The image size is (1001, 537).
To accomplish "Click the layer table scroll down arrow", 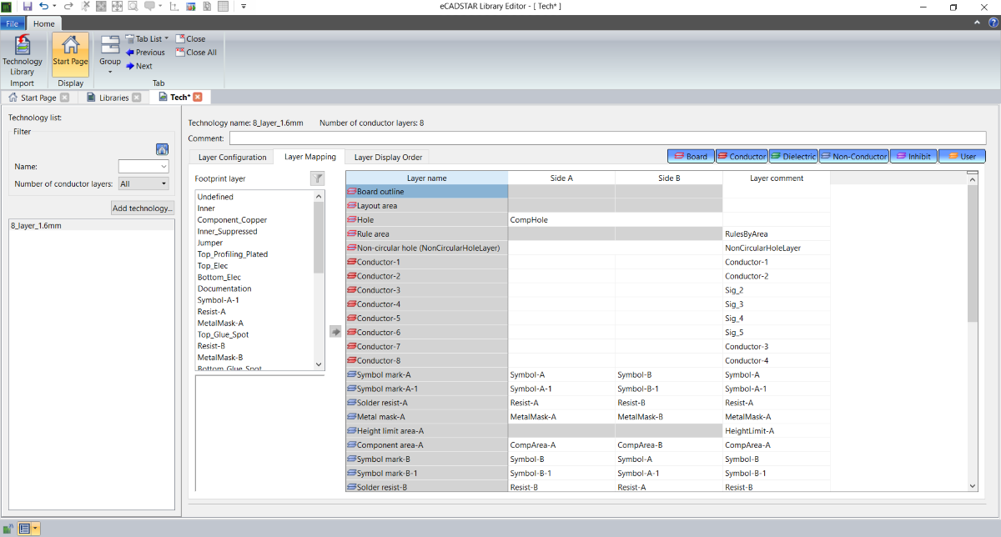I will 972,485.
